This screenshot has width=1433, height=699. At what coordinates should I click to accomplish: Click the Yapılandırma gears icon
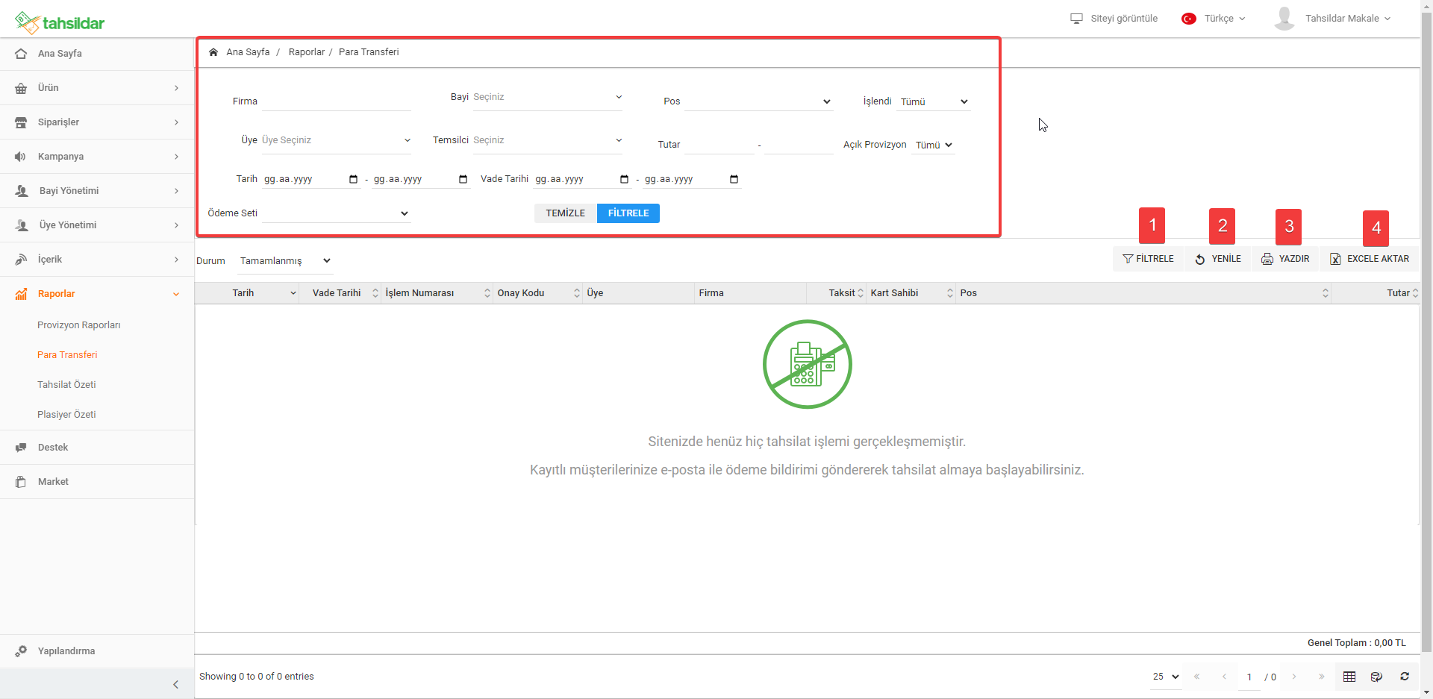click(x=21, y=651)
